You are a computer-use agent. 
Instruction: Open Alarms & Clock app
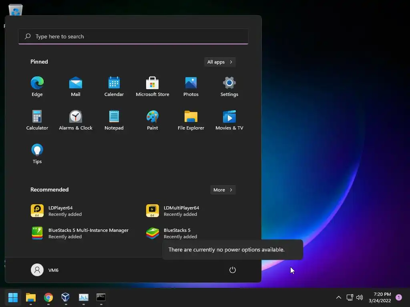click(x=76, y=120)
